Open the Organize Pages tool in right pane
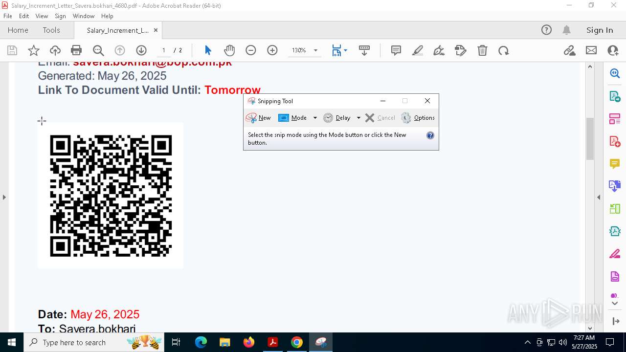Image resolution: width=626 pixels, height=352 pixels. pos(615,118)
